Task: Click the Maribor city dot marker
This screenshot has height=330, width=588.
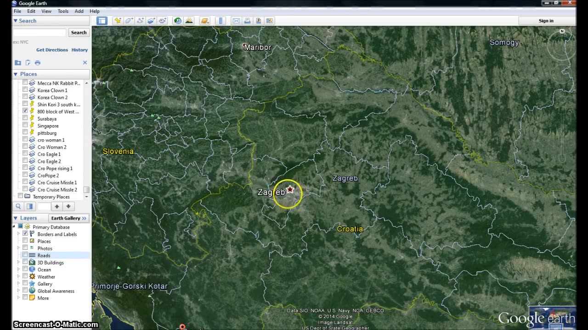Action: pyautogui.click(x=244, y=45)
